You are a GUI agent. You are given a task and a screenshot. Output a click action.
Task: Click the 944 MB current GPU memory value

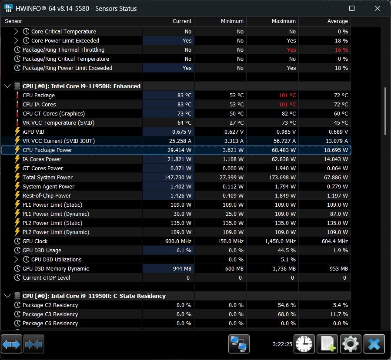point(182,269)
